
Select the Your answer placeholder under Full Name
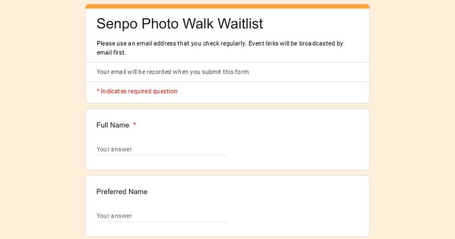coord(115,149)
